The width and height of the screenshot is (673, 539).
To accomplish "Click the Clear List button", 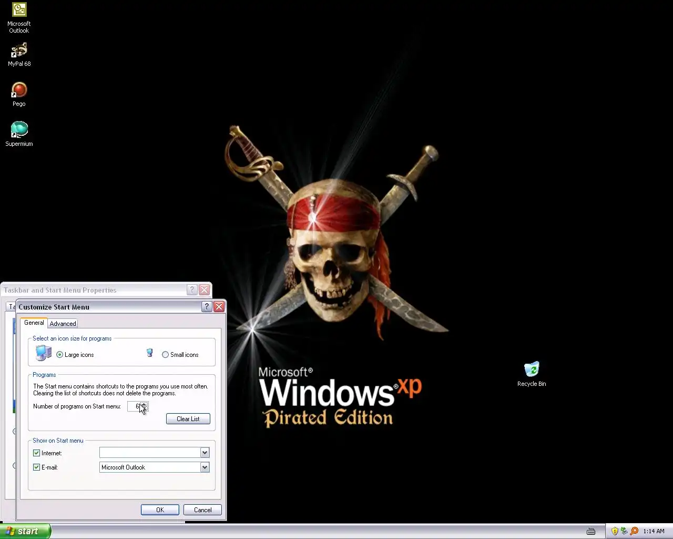I will click(x=188, y=419).
